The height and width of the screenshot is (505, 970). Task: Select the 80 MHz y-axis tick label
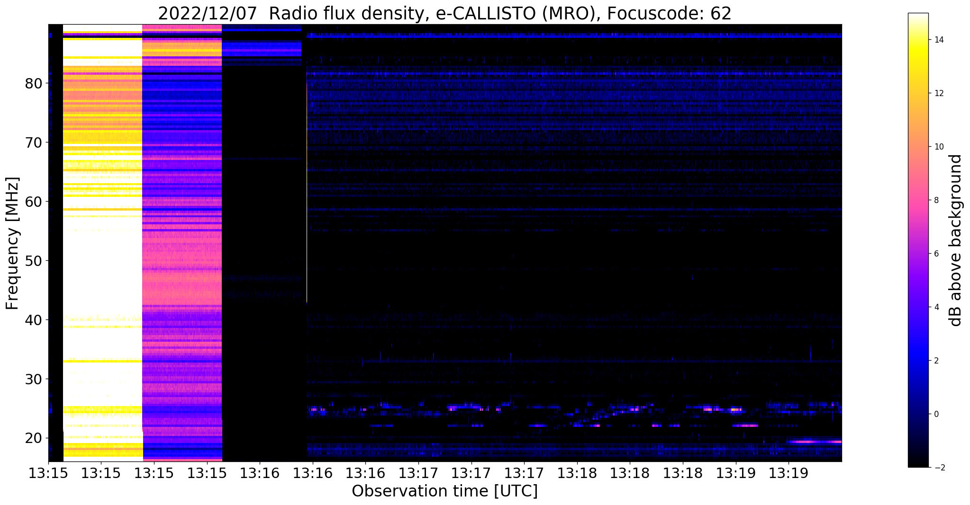coord(34,84)
